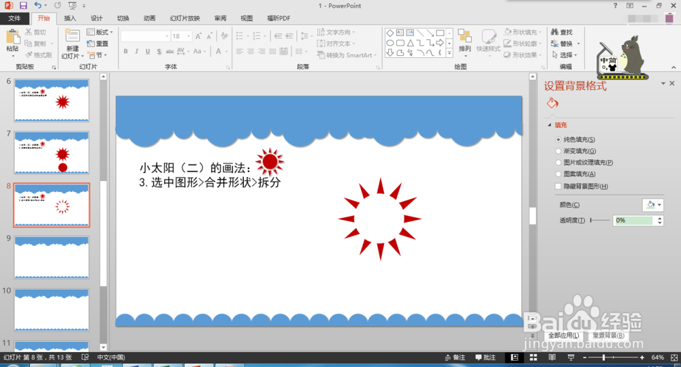Open the Insert ribbon tab
Image resolution: width=681 pixels, height=367 pixels.
coord(70,18)
